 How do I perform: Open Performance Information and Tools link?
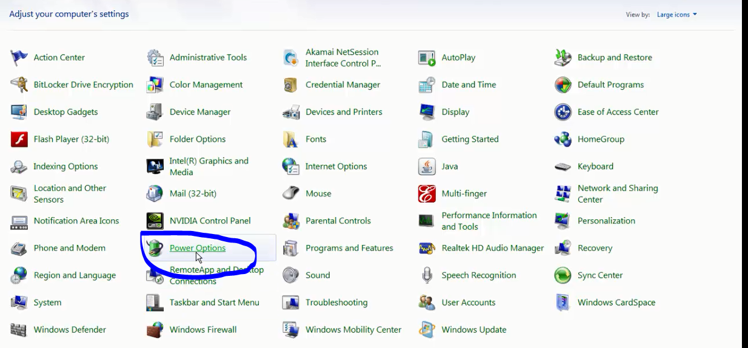(x=489, y=221)
